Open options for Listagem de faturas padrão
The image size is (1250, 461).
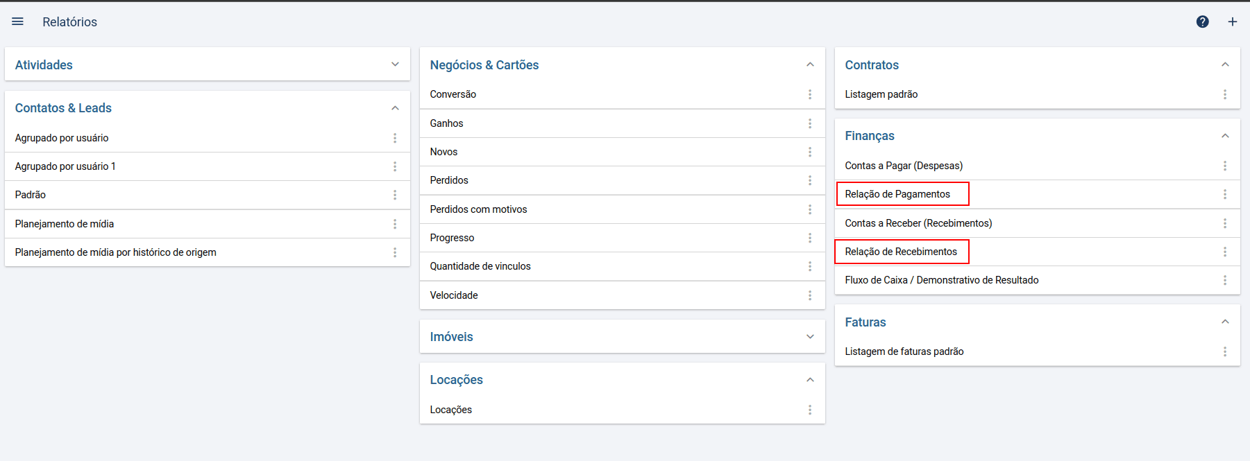click(x=1225, y=351)
